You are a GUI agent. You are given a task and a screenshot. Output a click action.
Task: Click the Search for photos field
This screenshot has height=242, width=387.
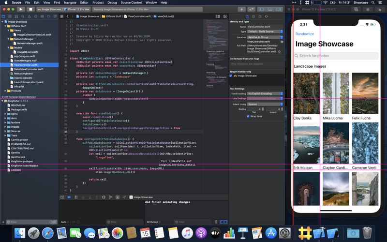(336, 56)
